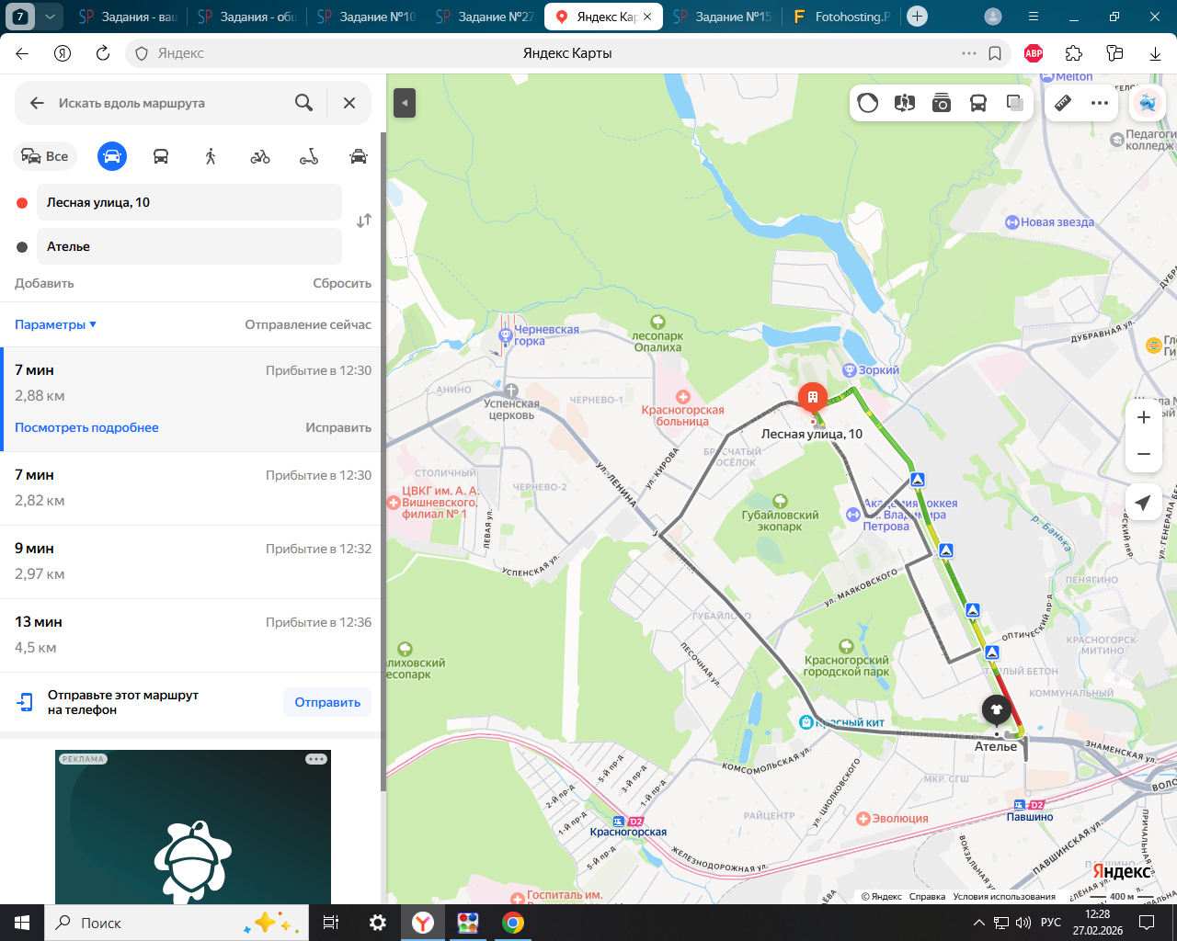Edit the start field 'Лесная улица, 10'
1177x941 pixels.
click(x=189, y=202)
